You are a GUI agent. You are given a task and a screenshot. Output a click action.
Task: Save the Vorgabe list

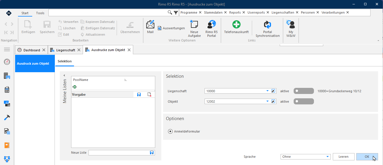[139, 95]
